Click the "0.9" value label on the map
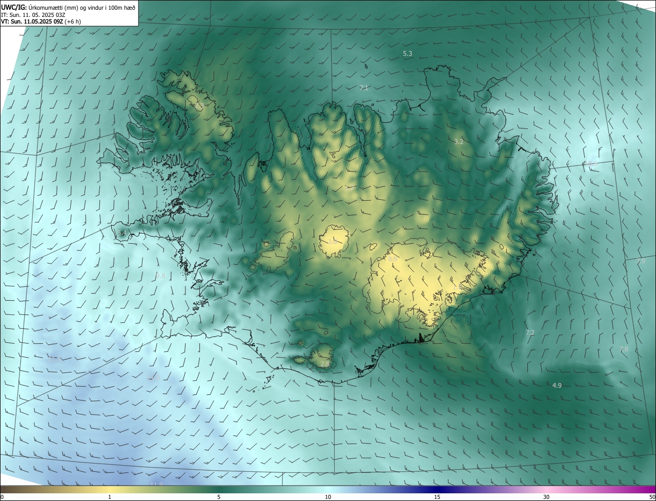The image size is (656, 501). pyautogui.click(x=393, y=259)
